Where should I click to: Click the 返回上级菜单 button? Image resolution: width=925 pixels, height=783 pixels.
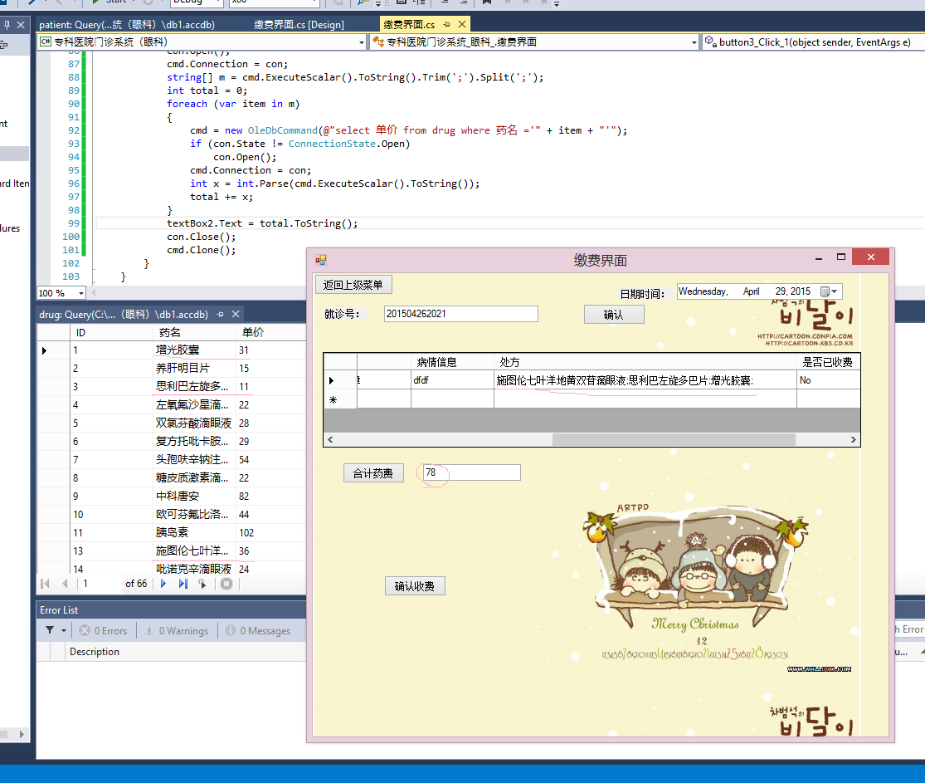353,285
